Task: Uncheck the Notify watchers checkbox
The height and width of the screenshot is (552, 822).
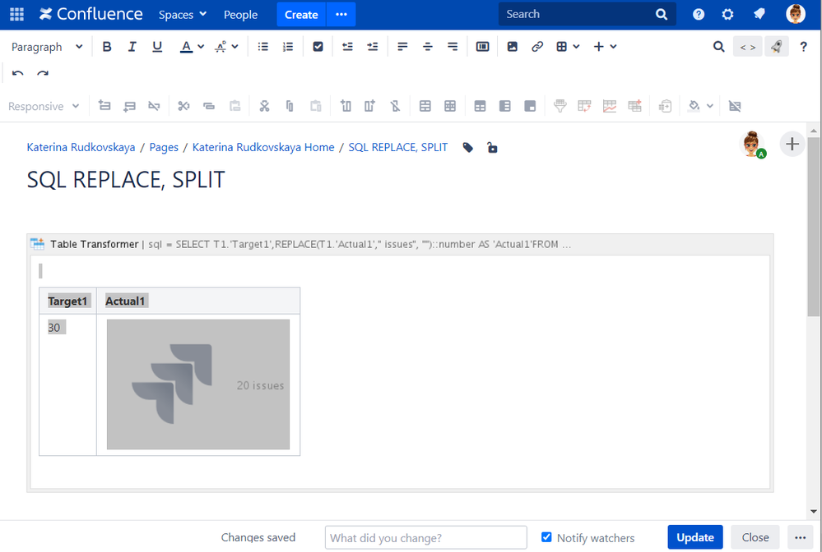Action: [x=546, y=537]
